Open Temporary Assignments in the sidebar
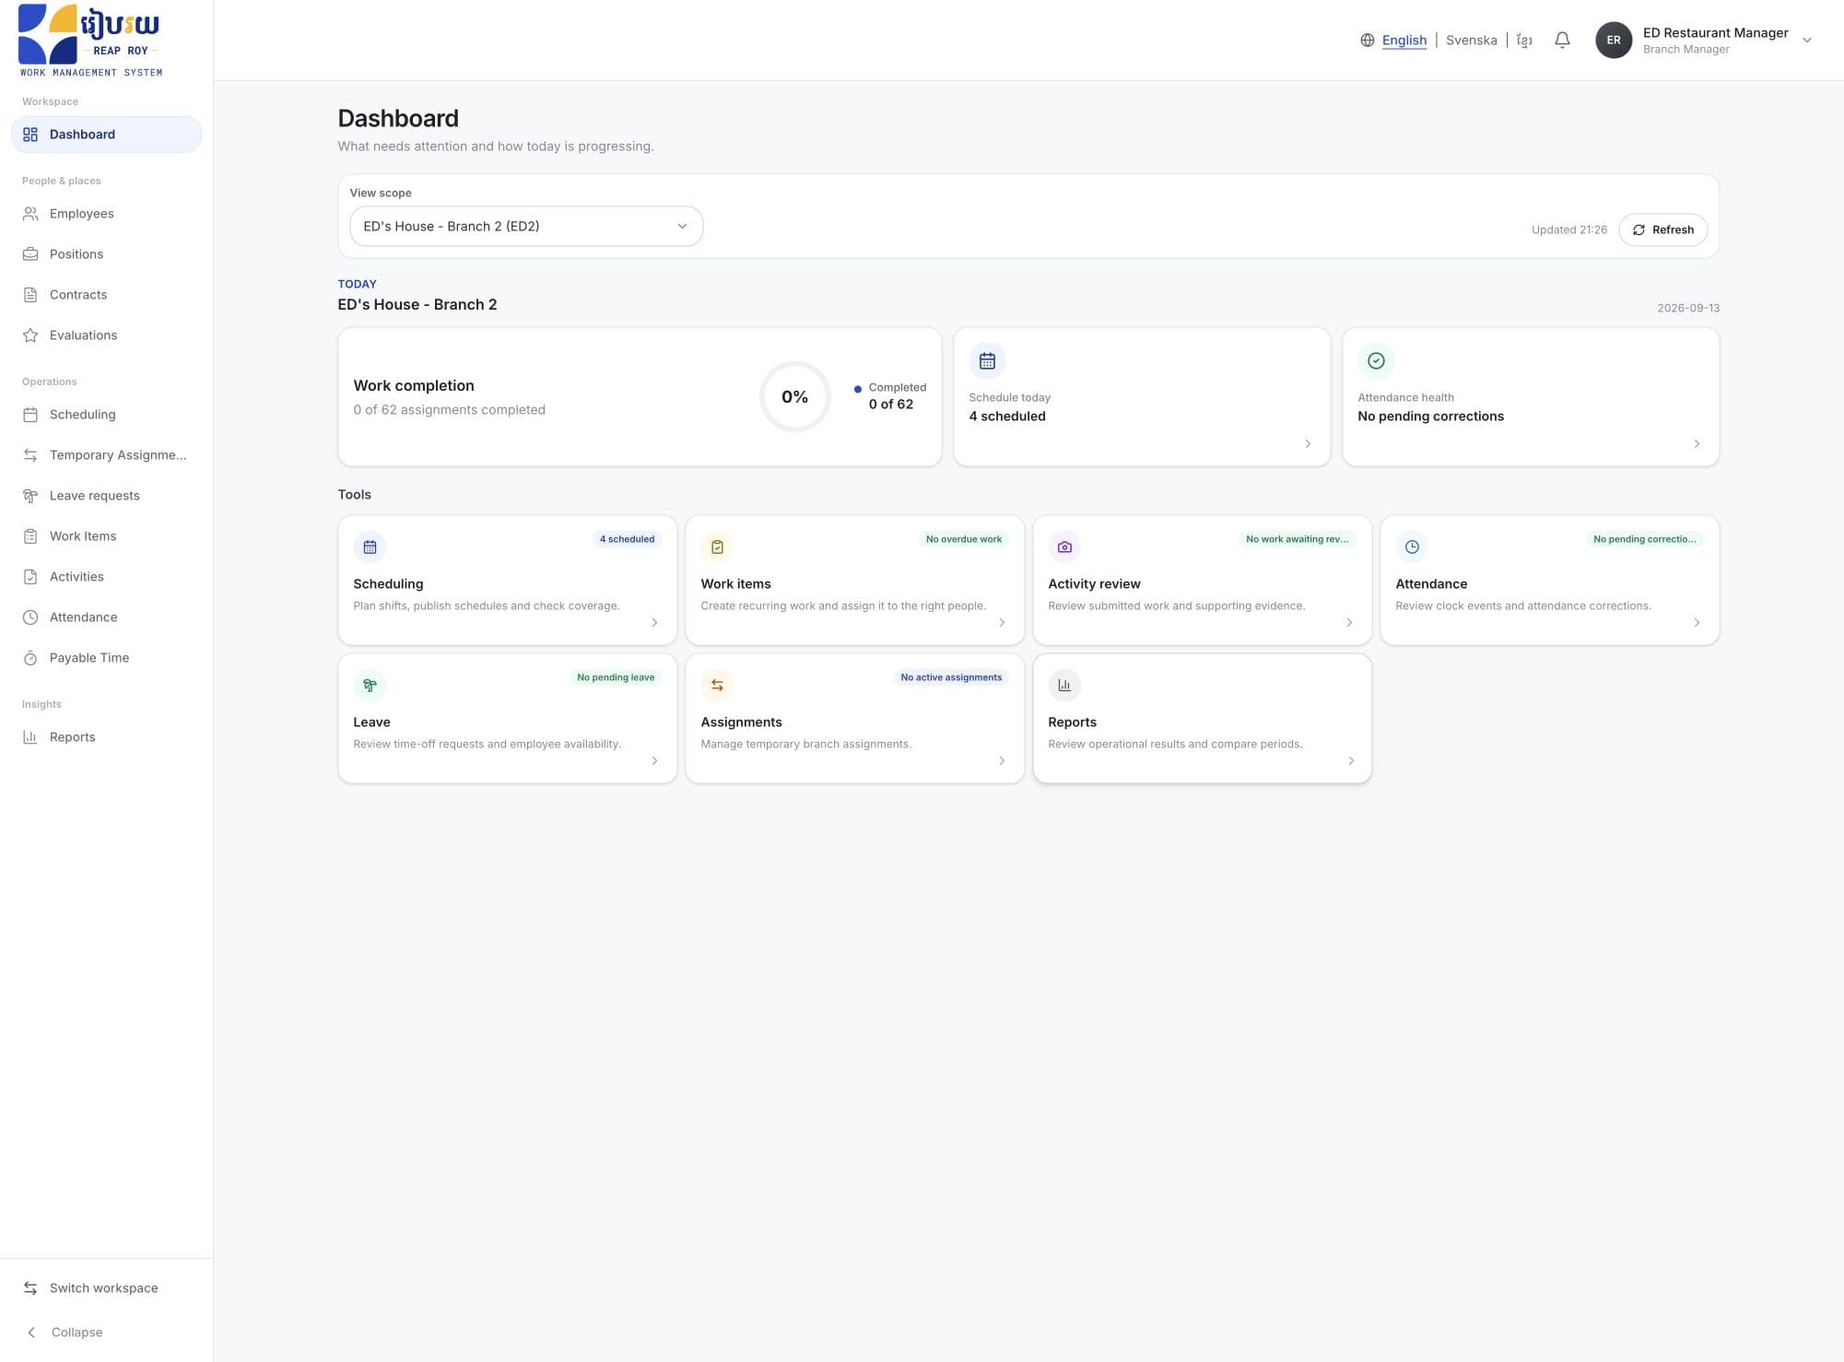Screen dimensions: 1844x1362 (x=106, y=455)
